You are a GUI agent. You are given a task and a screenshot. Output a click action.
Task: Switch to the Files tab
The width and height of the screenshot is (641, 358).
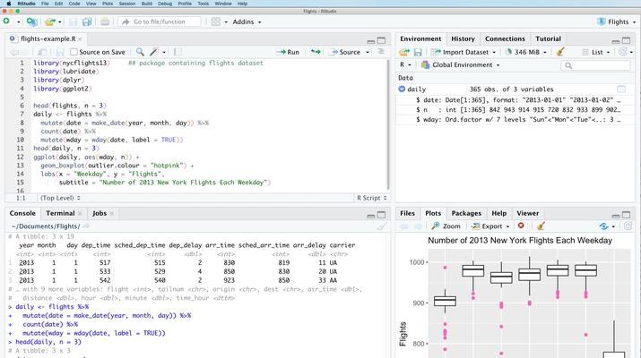click(407, 213)
